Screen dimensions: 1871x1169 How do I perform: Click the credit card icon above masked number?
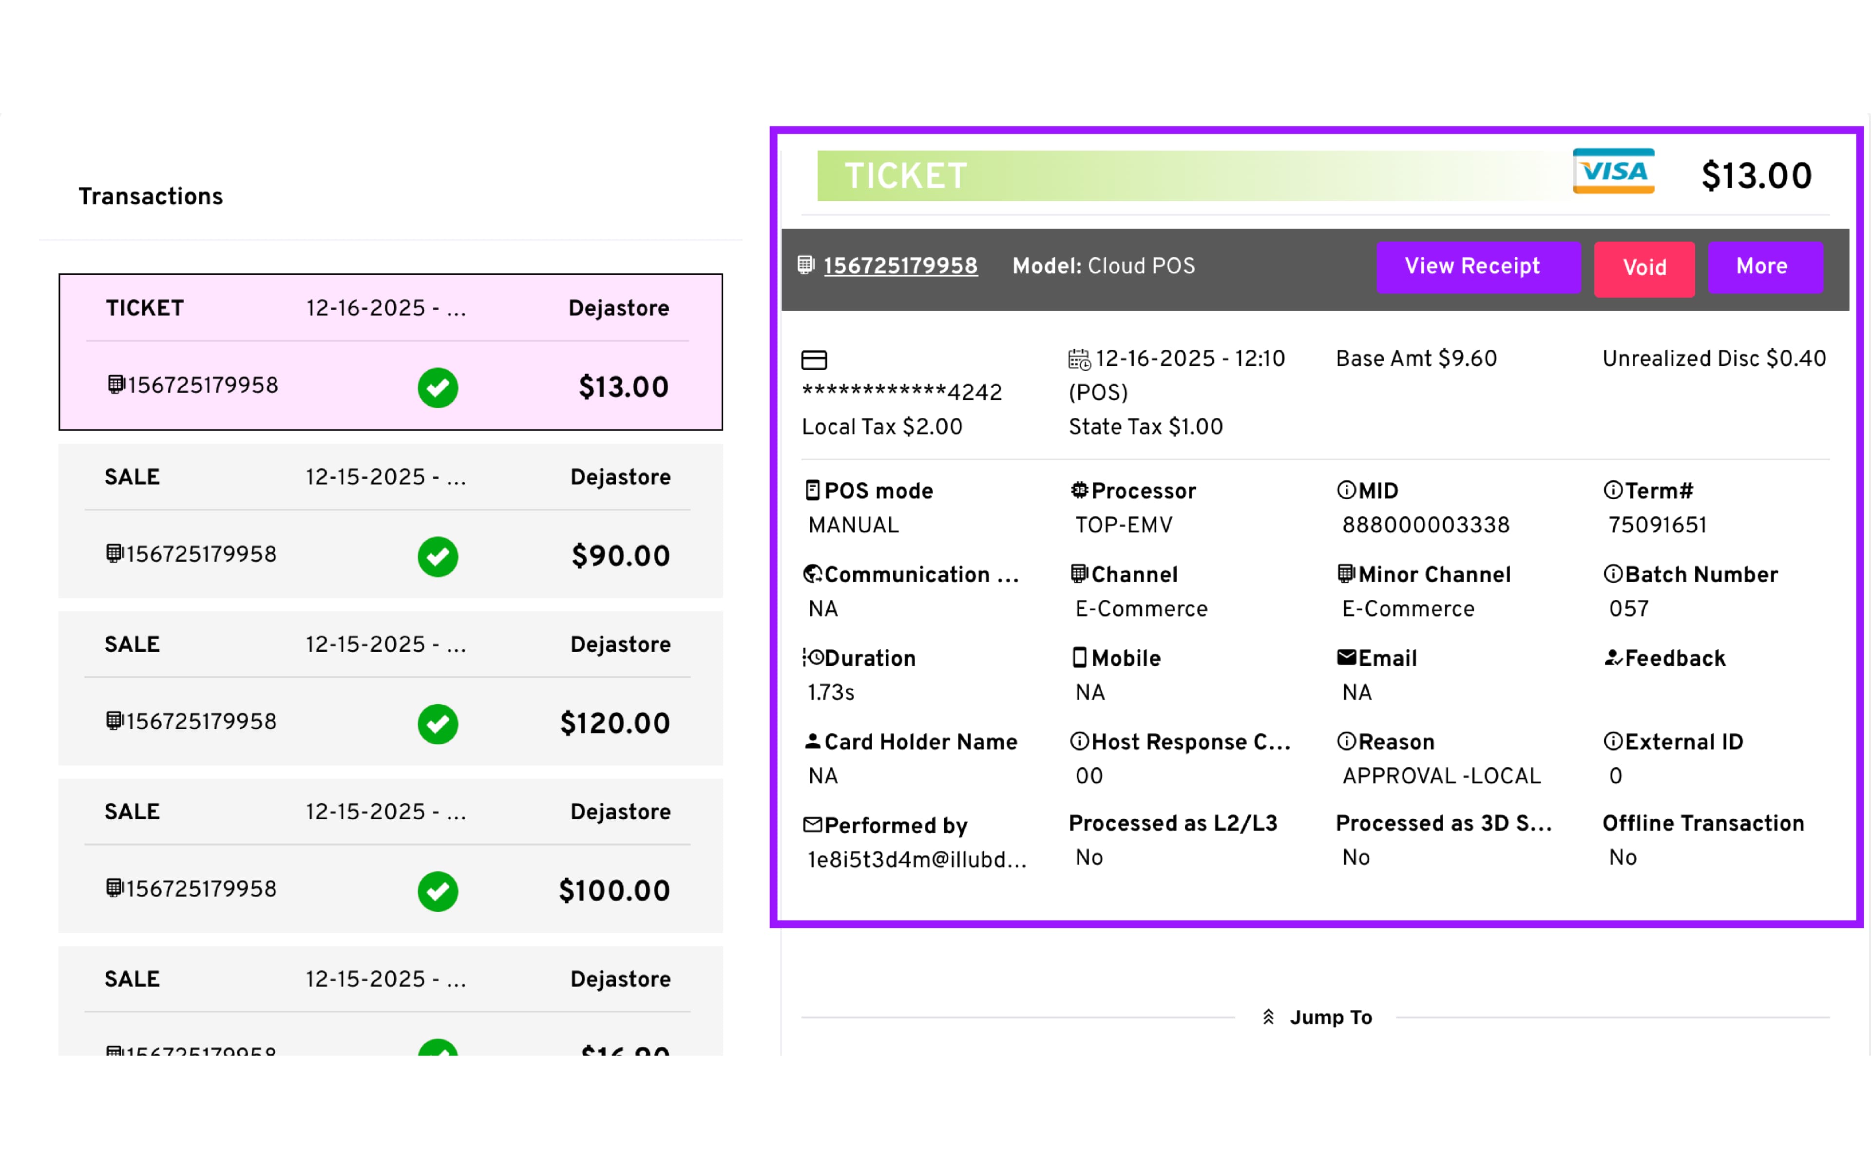(813, 360)
